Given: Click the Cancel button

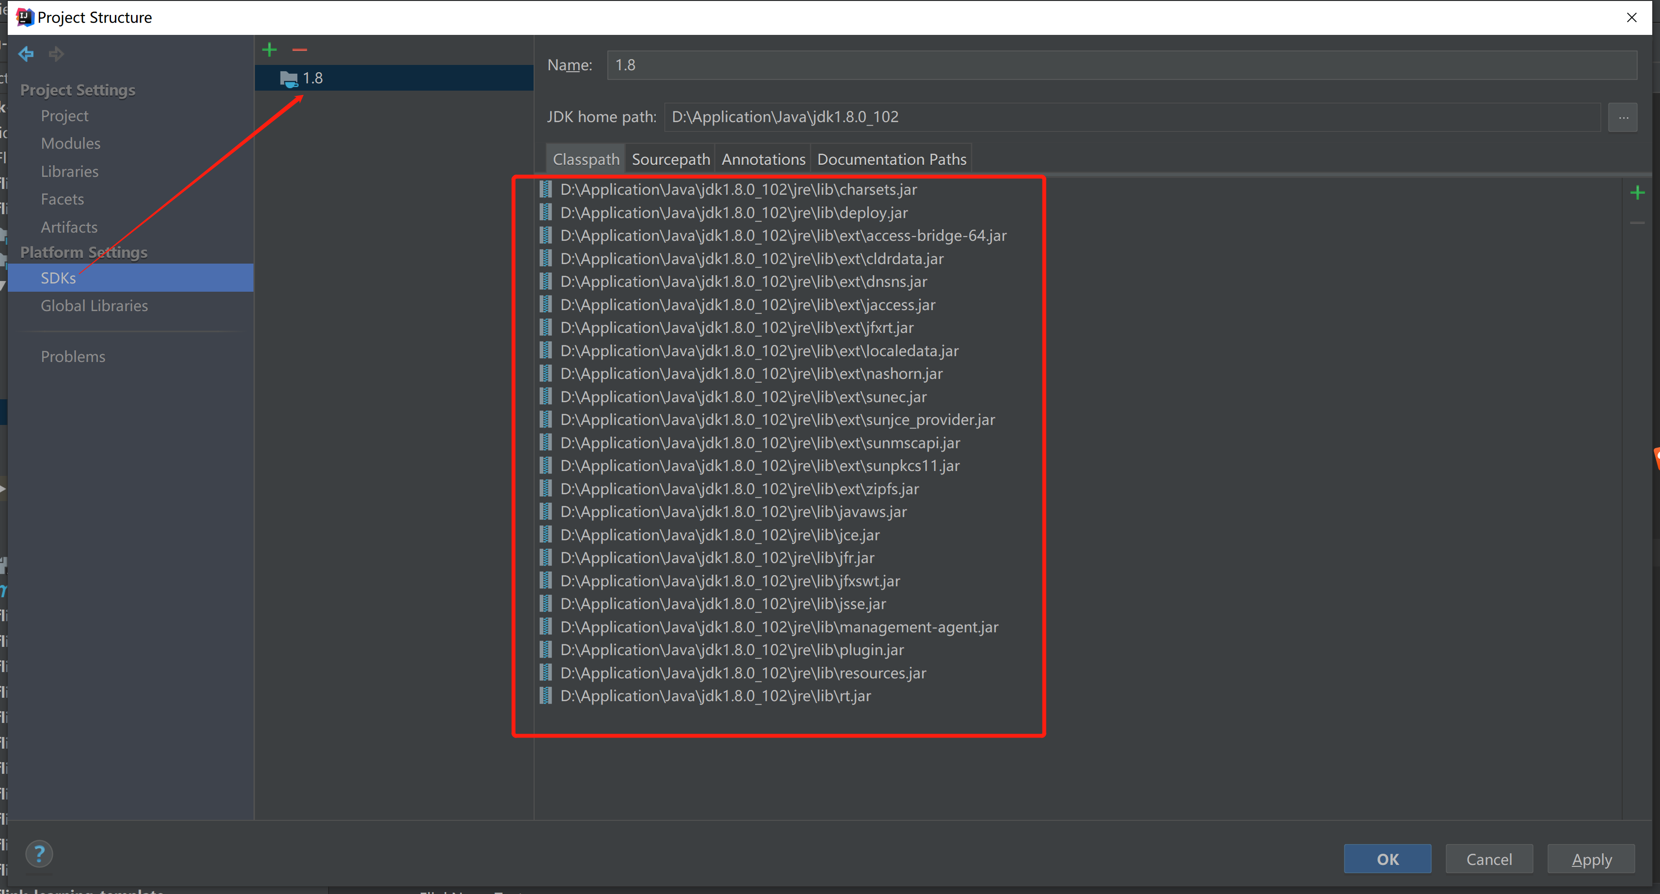Looking at the screenshot, I should [1488, 859].
